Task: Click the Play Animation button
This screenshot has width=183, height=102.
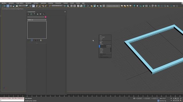Action: [176, 98]
